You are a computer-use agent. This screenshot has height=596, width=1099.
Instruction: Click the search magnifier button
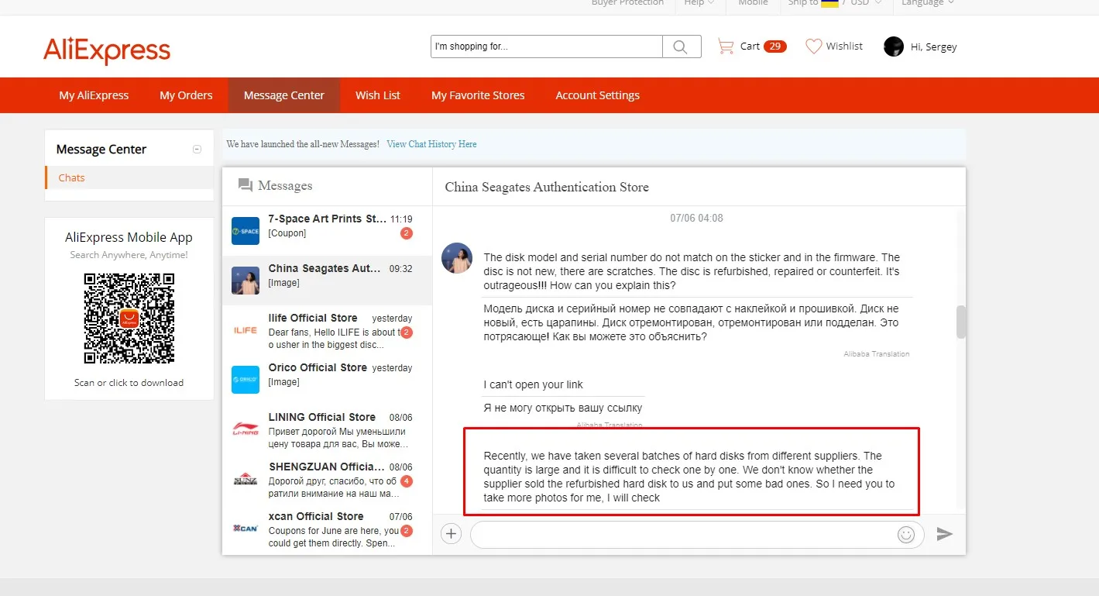(x=682, y=47)
